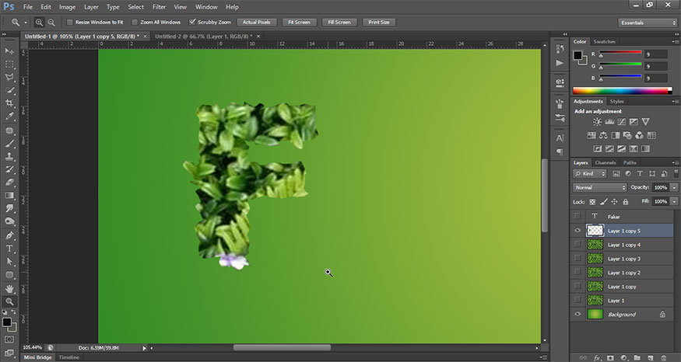The height and width of the screenshot is (362, 681).
Task: Click the horizontal scrollbar thumb
Action: (282, 348)
